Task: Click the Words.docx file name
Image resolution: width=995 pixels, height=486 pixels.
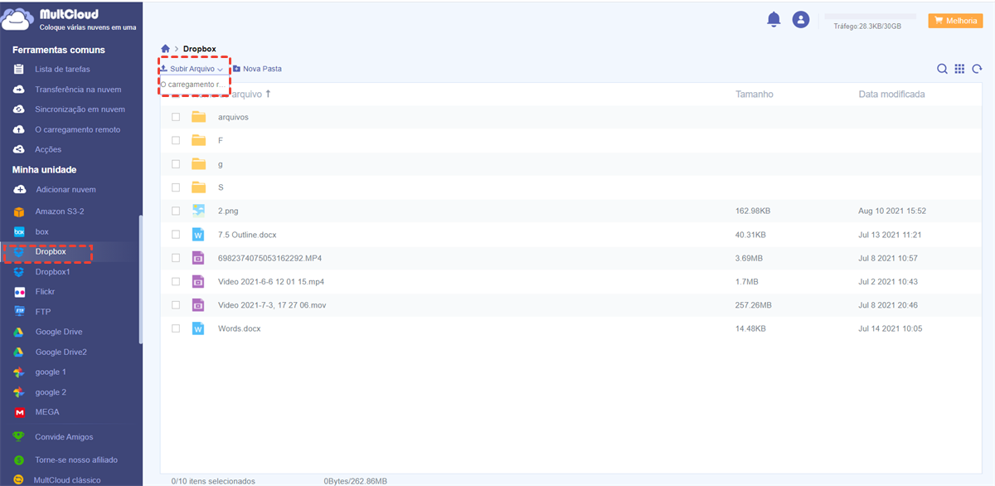Action: [239, 328]
